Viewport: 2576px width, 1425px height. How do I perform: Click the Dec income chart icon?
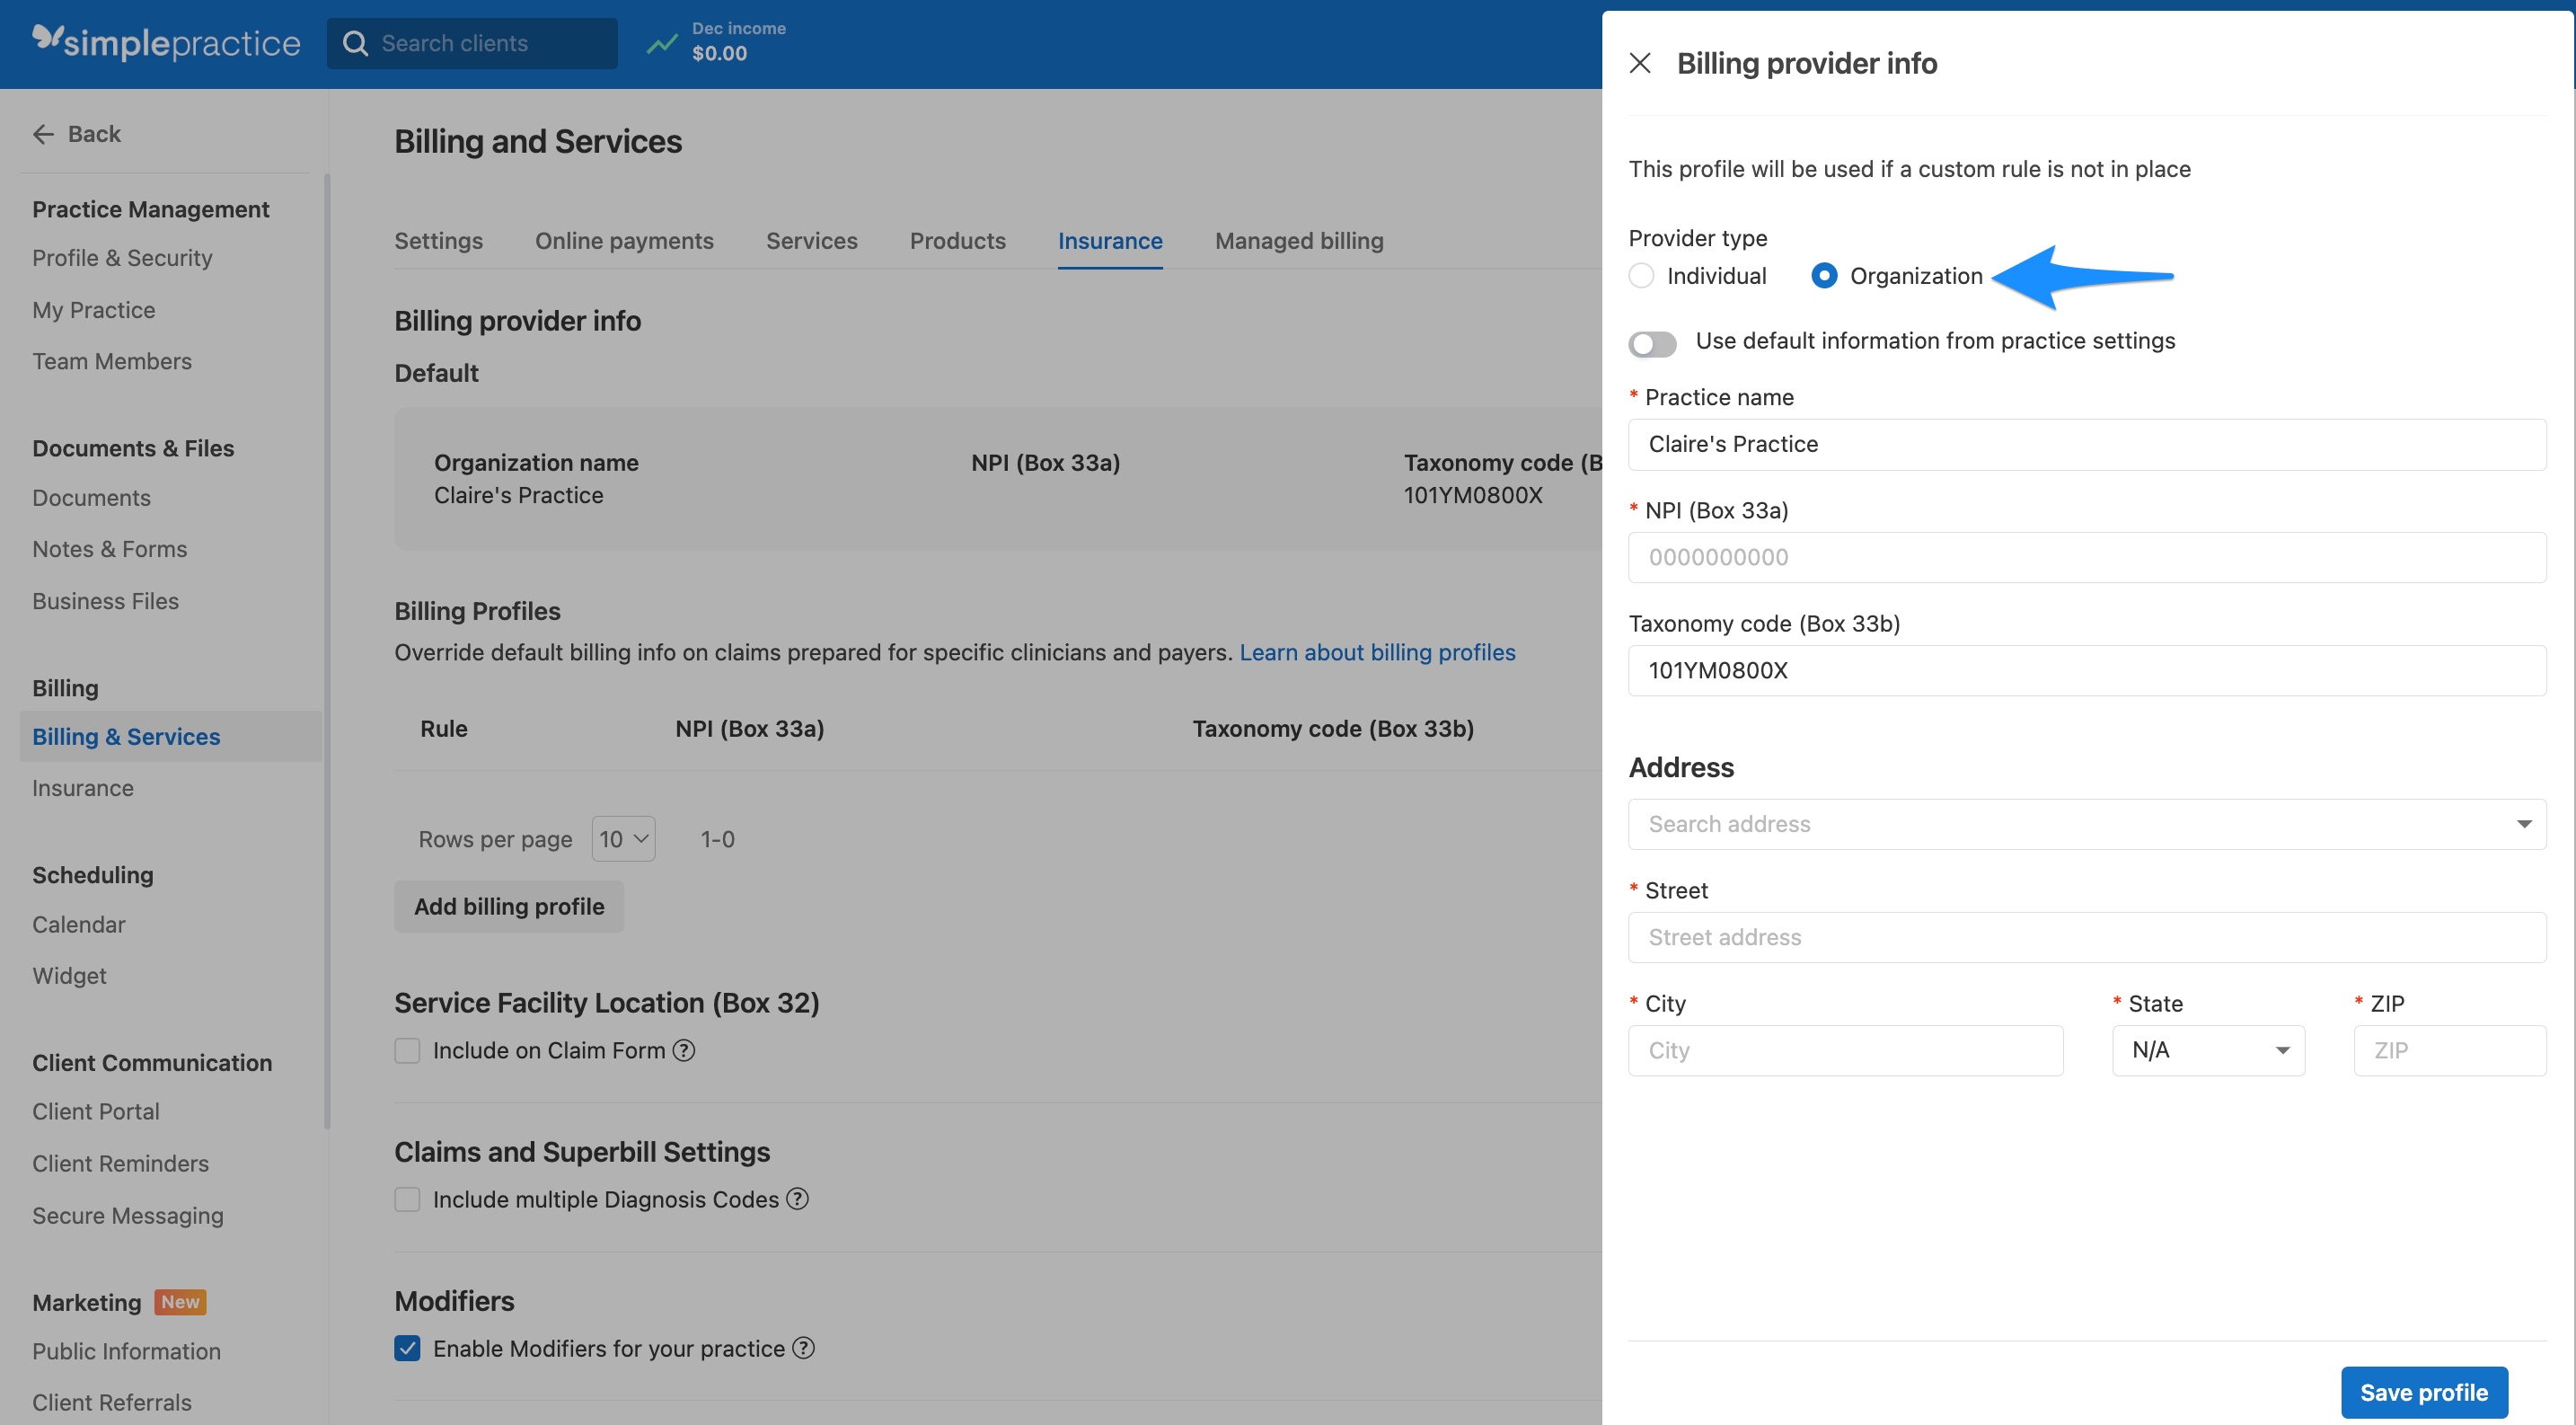(661, 44)
